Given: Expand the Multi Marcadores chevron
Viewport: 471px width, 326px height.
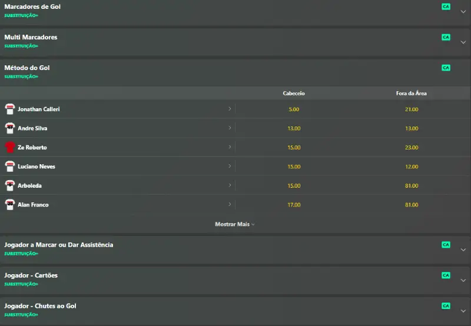Looking at the screenshot, I should point(463,42).
